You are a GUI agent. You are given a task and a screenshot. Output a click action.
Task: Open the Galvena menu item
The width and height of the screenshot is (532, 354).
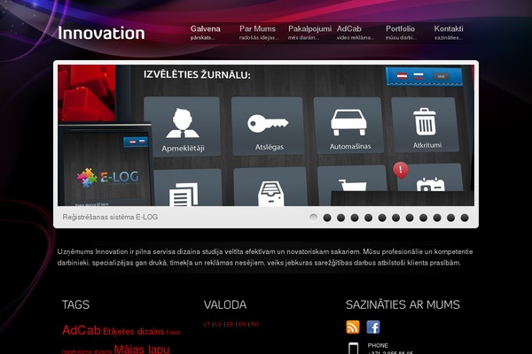coord(206,33)
